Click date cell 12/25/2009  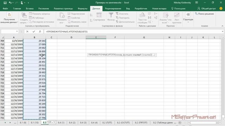coord(14,97)
